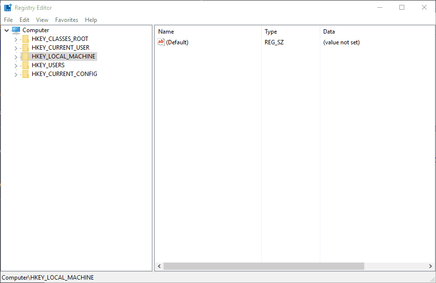
Task: Select HKEY_CLASSES_ROOT key label
Action: pos(60,39)
